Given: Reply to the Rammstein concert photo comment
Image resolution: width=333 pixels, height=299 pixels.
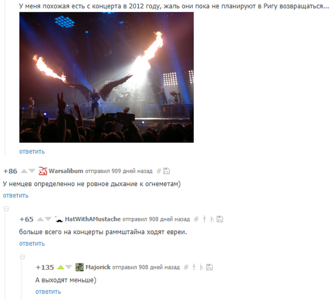Looking at the screenshot, I should coord(32,151).
